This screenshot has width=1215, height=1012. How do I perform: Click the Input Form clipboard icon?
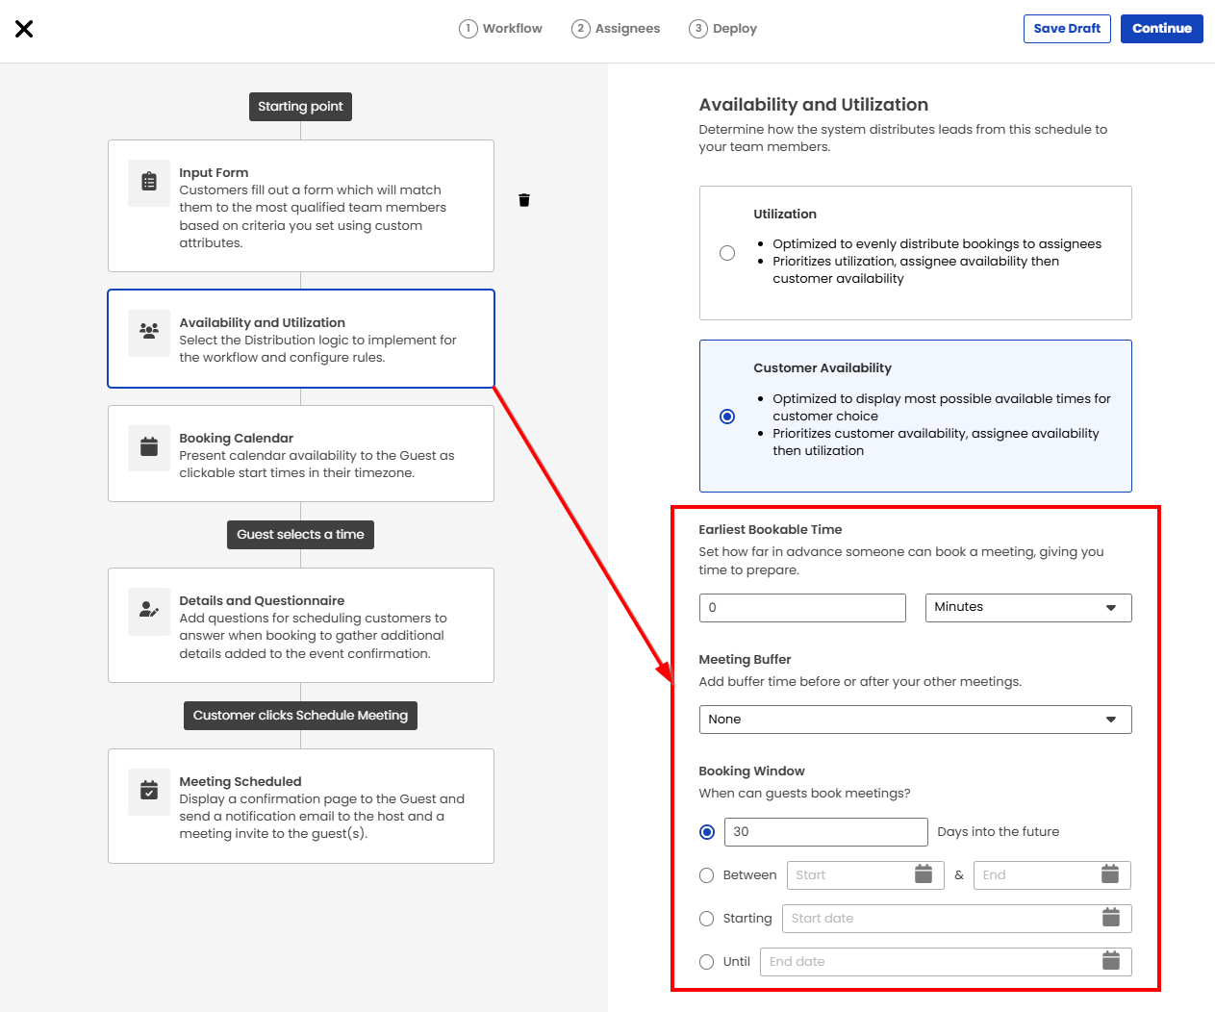click(149, 182)
